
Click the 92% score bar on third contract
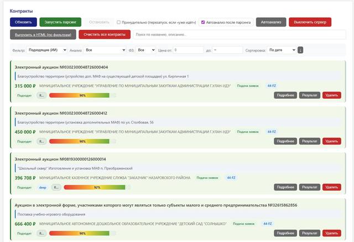(x=97, y=187)
